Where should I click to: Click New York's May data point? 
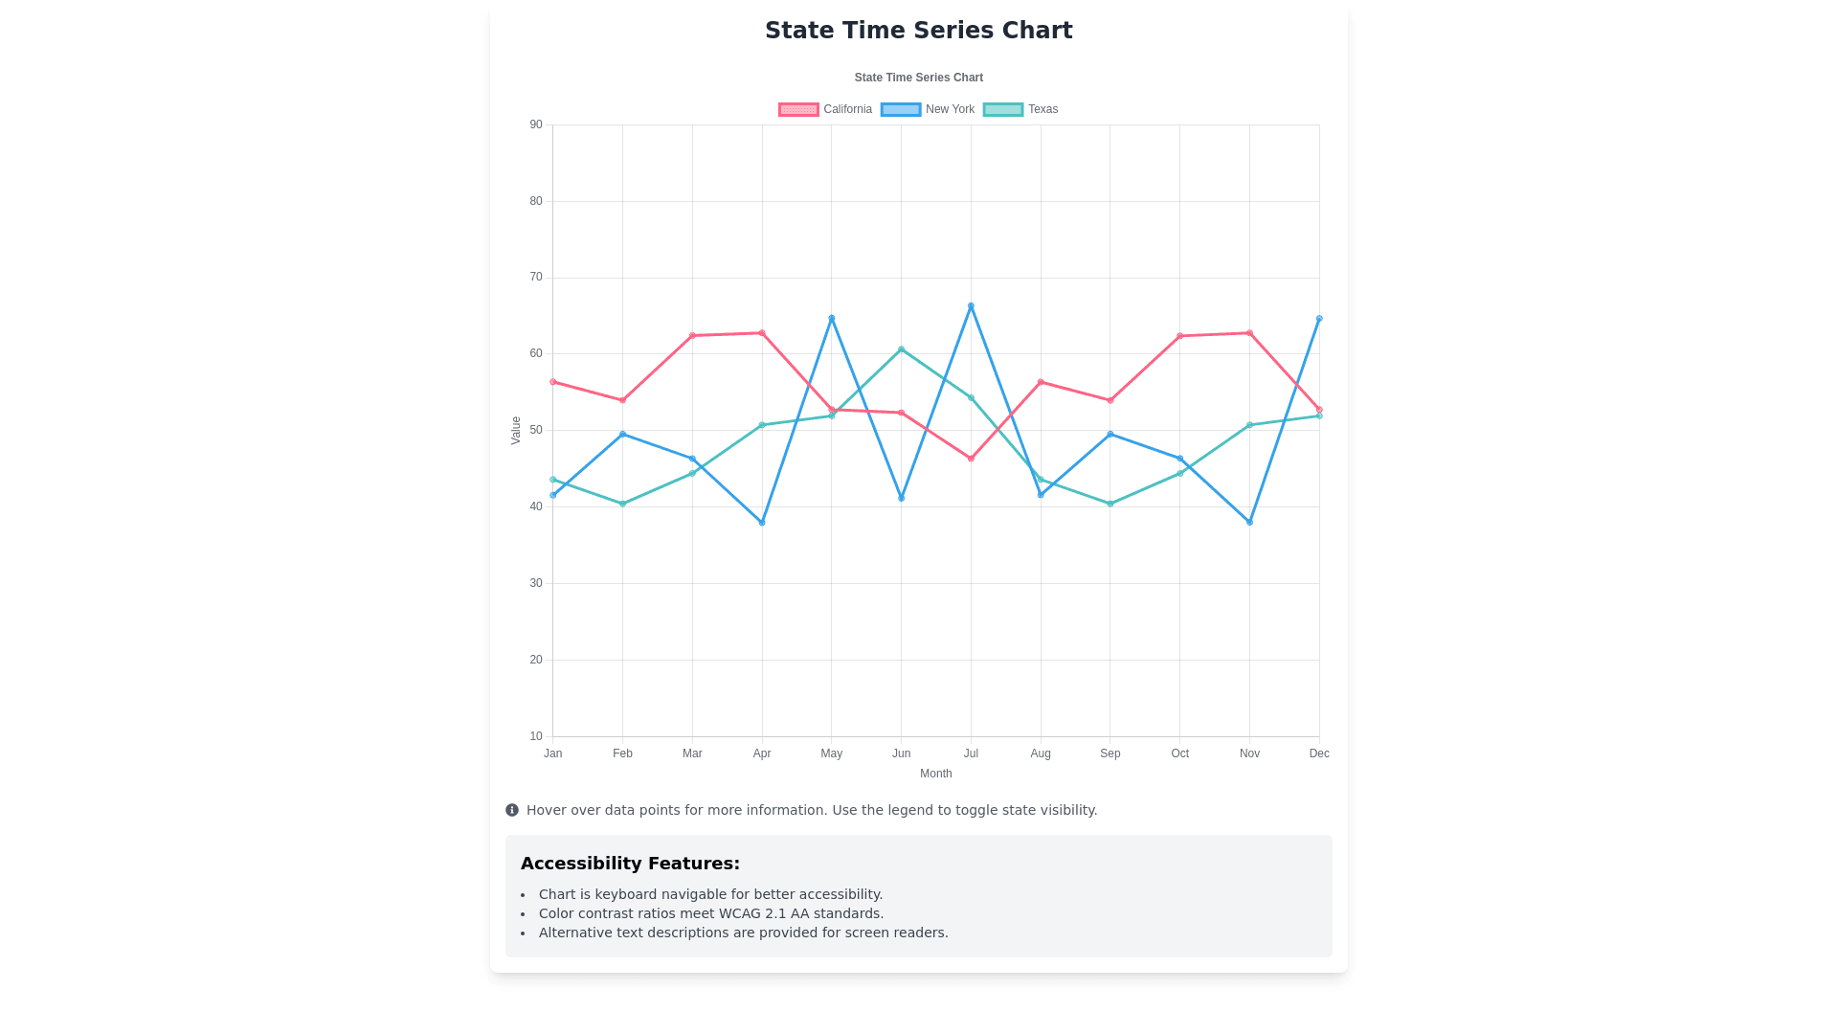click(832, 318)
